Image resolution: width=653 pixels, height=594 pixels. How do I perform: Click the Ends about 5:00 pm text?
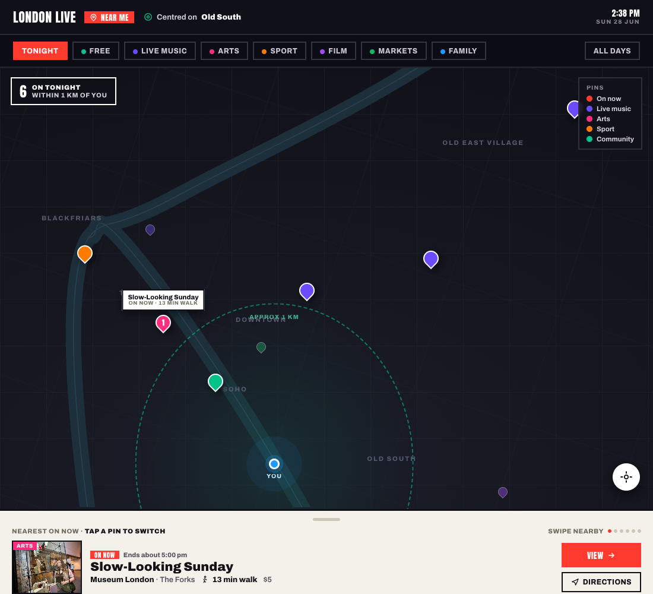click(155, 555)
